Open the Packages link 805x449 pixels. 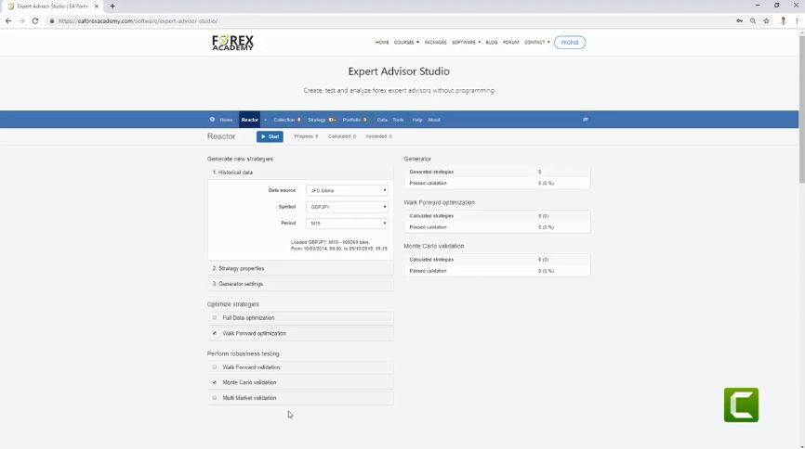(x=435, y=43)
